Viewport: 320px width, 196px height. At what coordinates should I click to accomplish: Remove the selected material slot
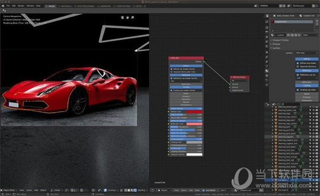pyautogui.click(x=317, y=24)
